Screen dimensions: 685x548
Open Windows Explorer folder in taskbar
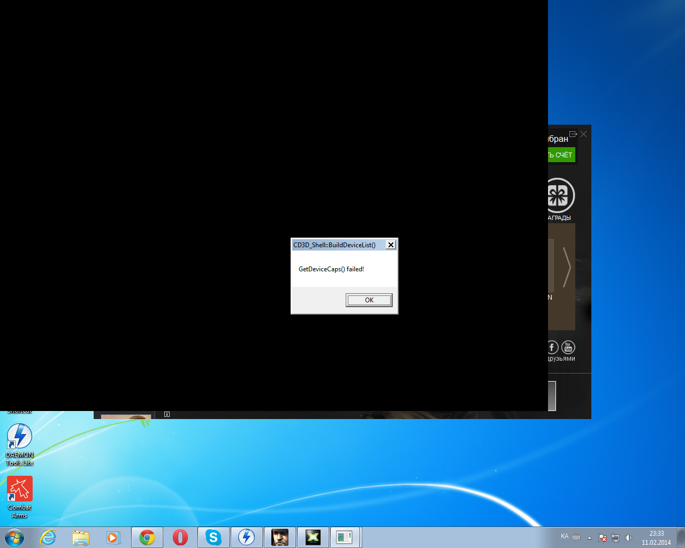coord(81,537)
